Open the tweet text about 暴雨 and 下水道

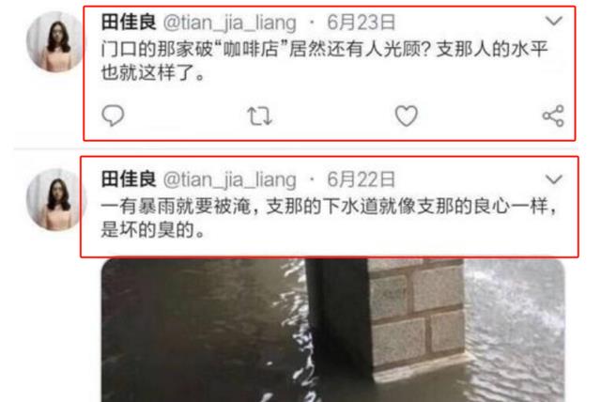pos(329,218)
